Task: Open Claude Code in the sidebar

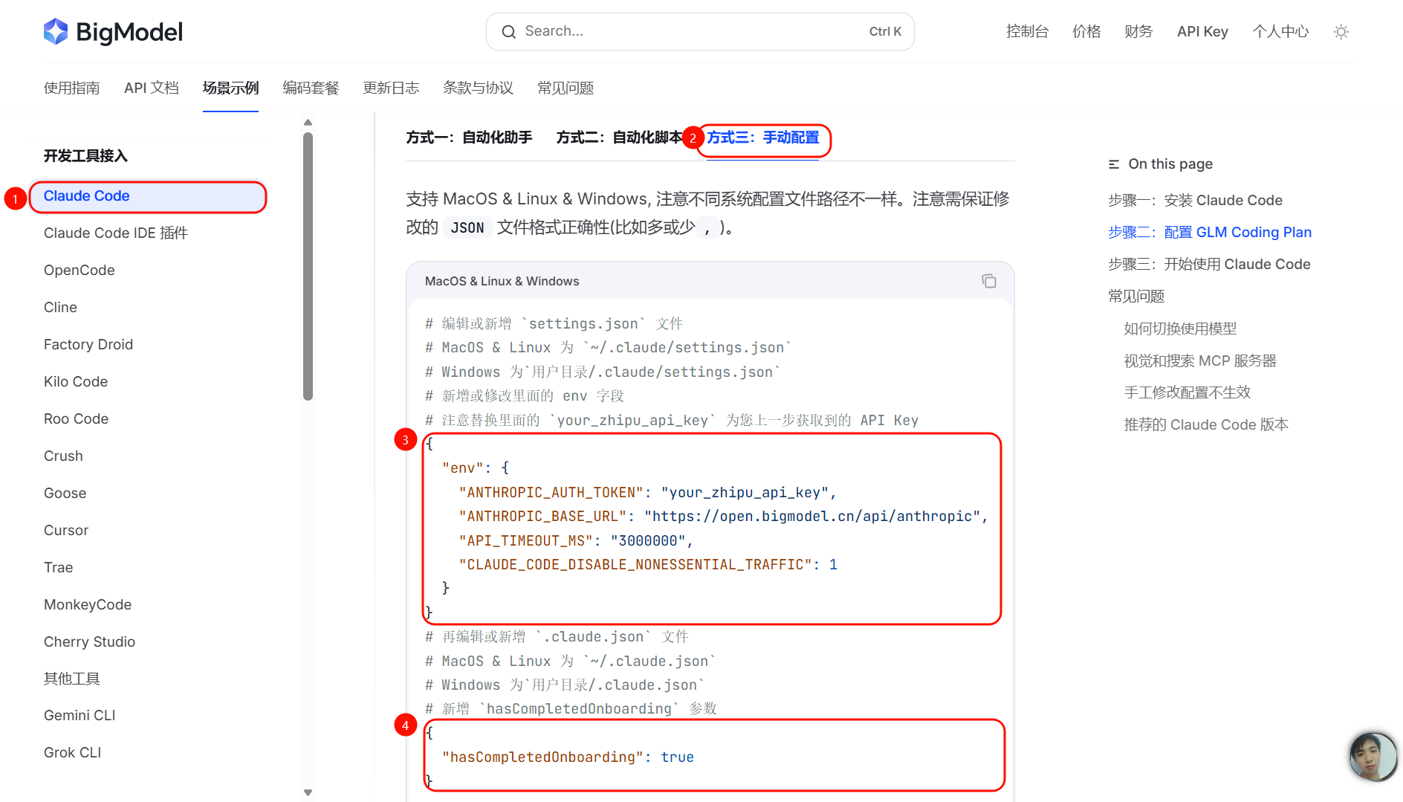Action: coord(147,196)
